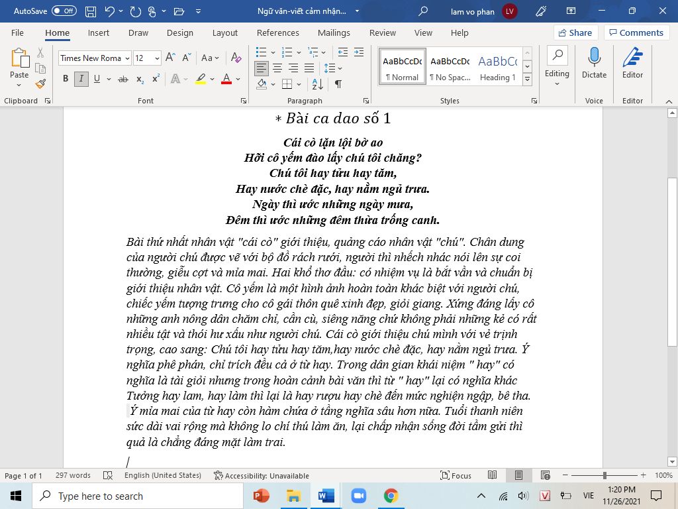The height and width of the screenshot is (509, 678).
Task: Increase font size with the larger A
Action: [x=170, y=58]
